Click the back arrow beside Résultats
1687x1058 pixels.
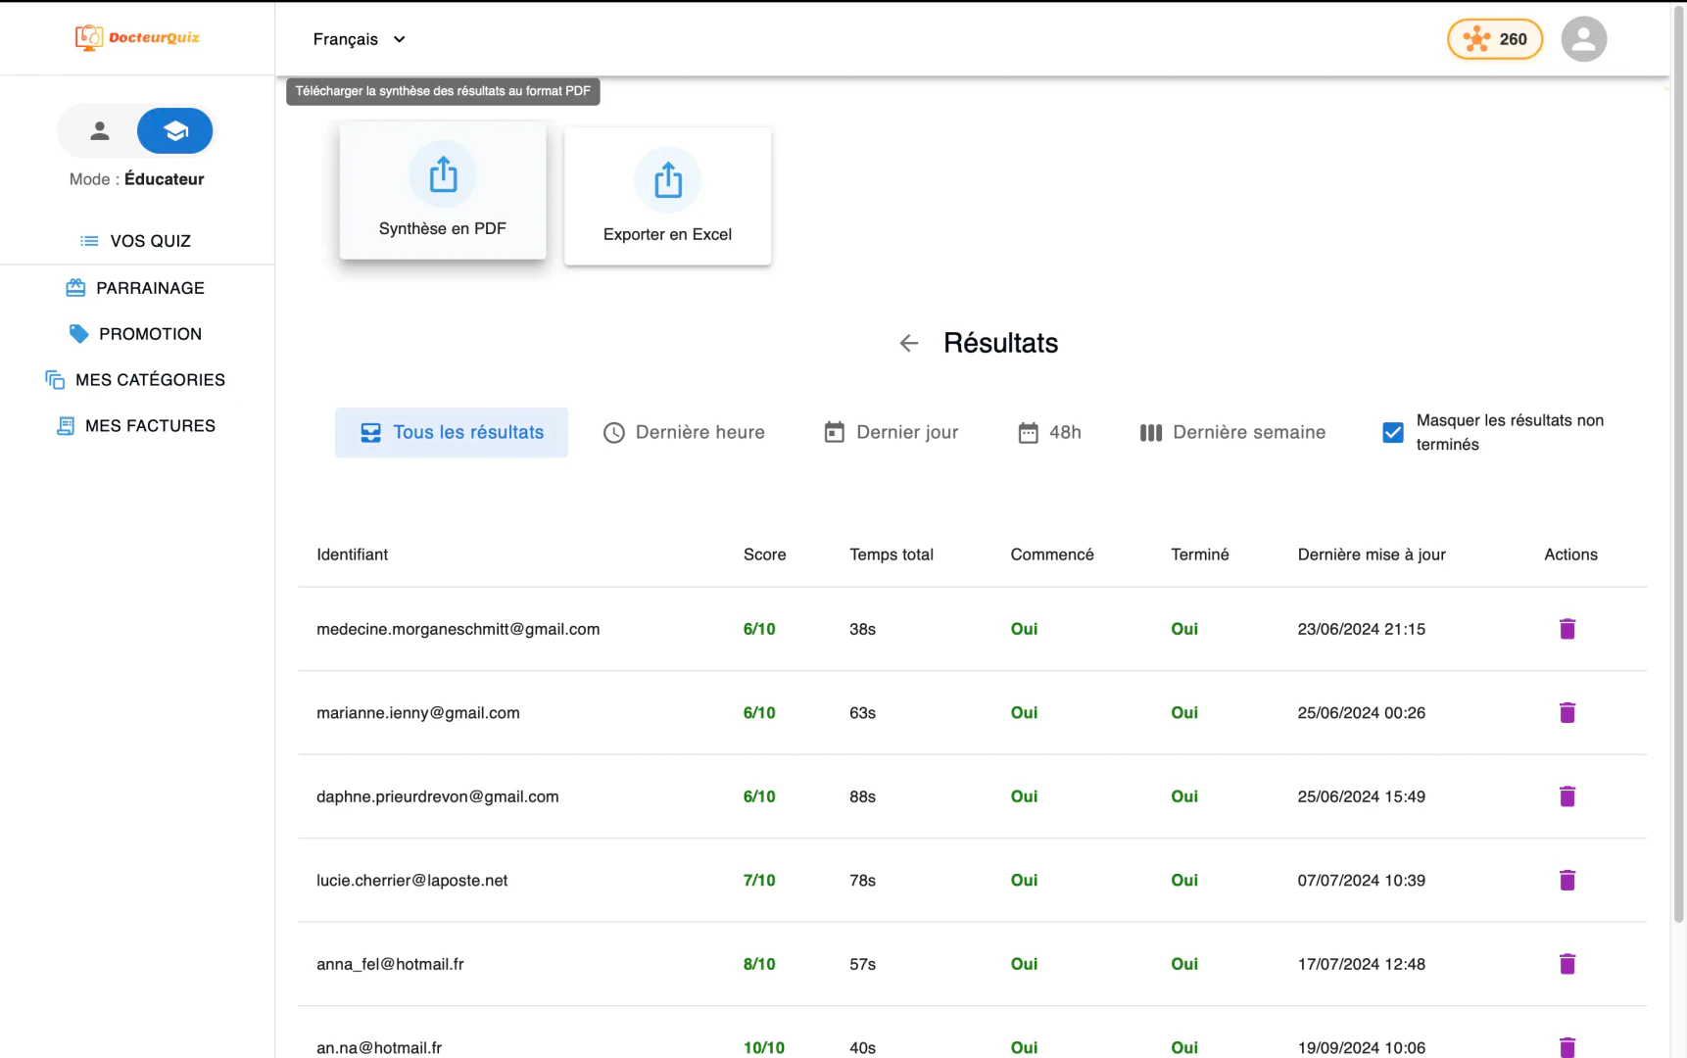click(909, 343)
